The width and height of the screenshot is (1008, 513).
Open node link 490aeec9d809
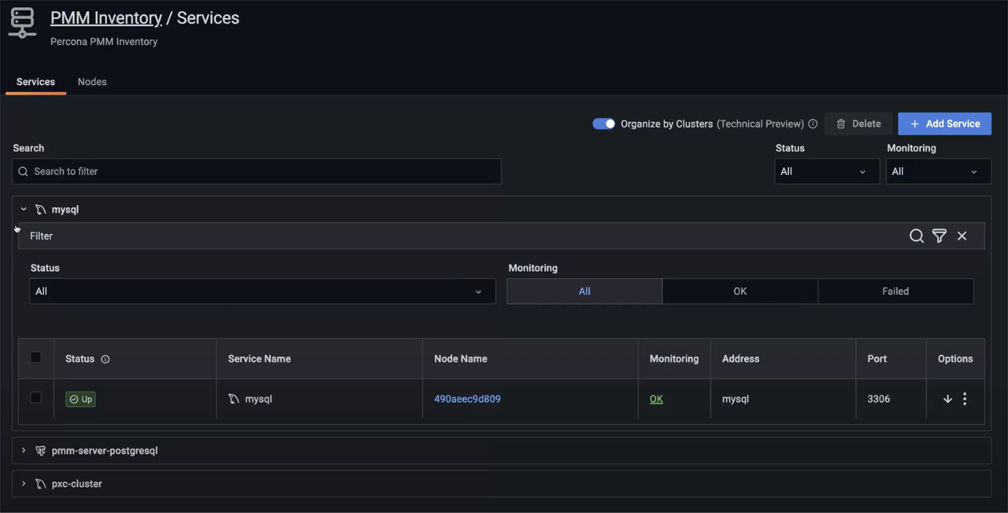click(x=467, y=399)
